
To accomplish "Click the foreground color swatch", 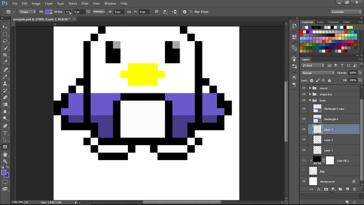I will click(x=4, y=173).
